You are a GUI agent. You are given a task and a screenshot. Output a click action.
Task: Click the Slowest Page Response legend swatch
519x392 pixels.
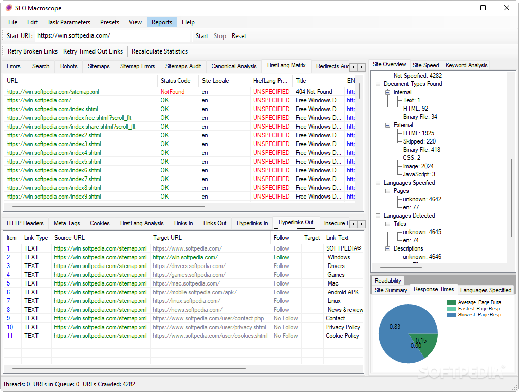452,315
